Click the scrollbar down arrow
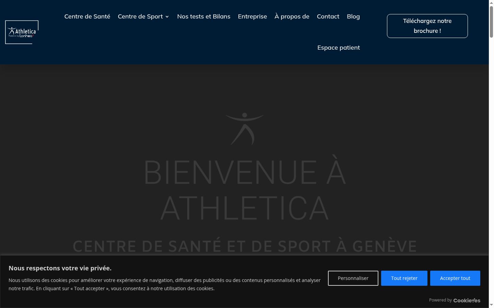This screenshot has width=494, height=308. (491, 305)
